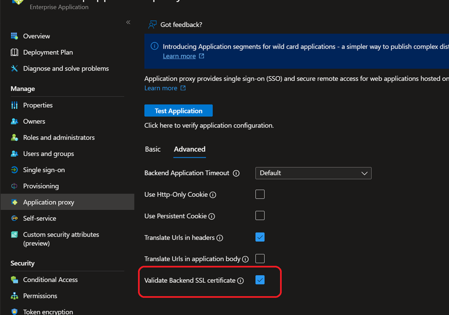Screen dimensions: 449x315
Task: Open the Backend Application Timeout dropdown
Action: 313,173
